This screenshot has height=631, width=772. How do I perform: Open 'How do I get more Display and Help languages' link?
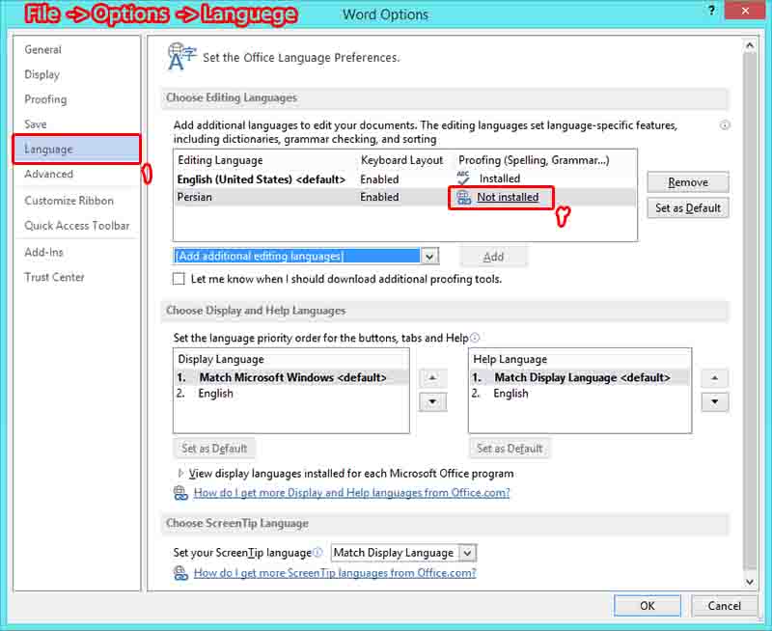pyautogui.click(x=351, y=493)
